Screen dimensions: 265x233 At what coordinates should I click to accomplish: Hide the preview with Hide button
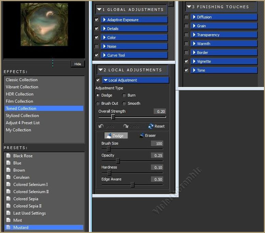[78, 64]
